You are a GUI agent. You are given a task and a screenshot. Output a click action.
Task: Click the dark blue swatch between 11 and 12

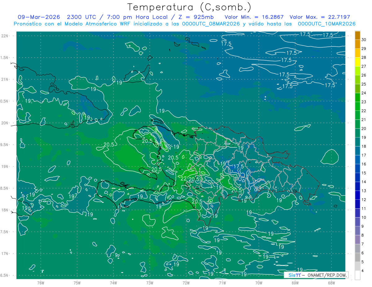pos(357,204)
